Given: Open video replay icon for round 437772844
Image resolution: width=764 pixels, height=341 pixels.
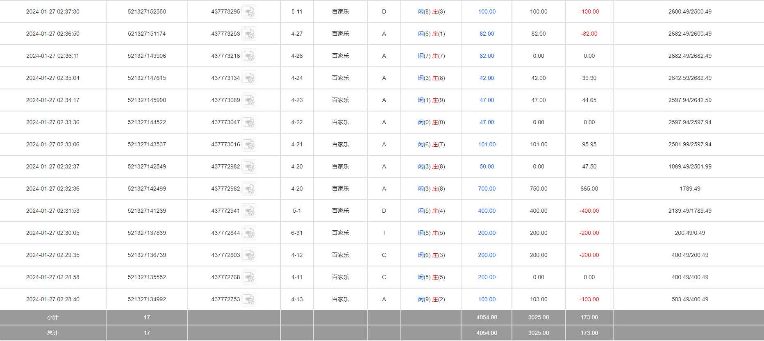Looking at the screenshot, I should [x=249, y=233].
